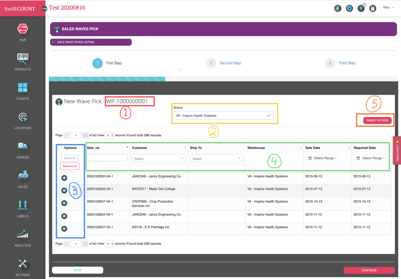Add sale 0000102639-VA-1 with plus icon
This screenshot has width=401, height=279.
click(x=64, y=190)
